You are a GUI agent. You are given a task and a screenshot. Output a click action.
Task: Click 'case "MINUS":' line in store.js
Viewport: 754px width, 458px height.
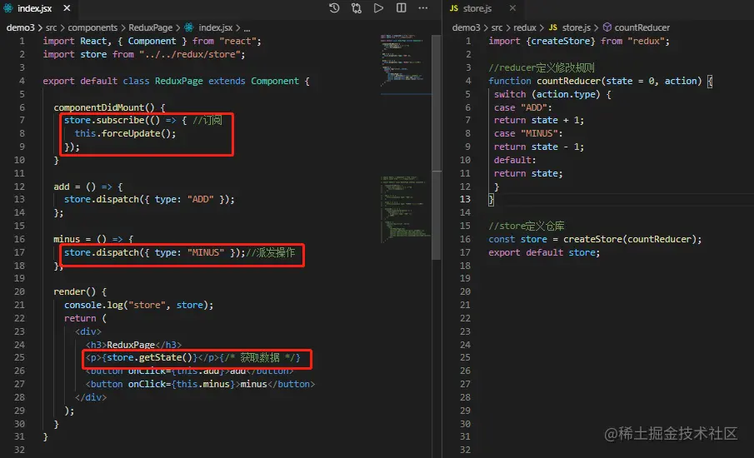coord(528,133)
